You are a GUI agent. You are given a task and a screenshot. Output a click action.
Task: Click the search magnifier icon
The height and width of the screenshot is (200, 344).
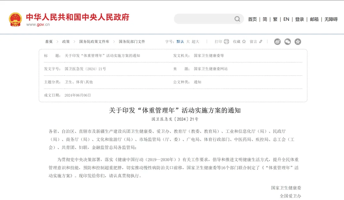click(237, 19)
